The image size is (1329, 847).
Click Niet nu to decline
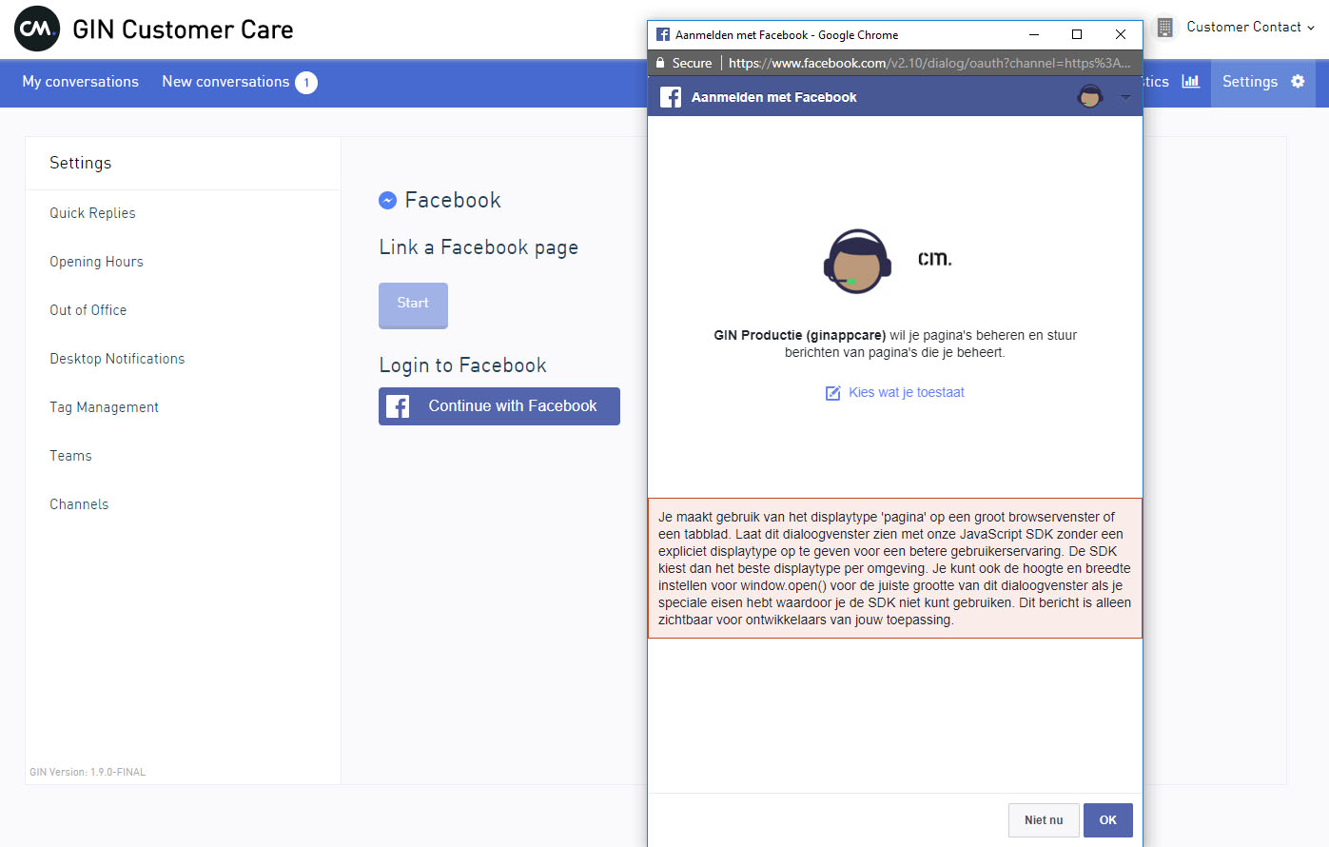pos(1044,820)
